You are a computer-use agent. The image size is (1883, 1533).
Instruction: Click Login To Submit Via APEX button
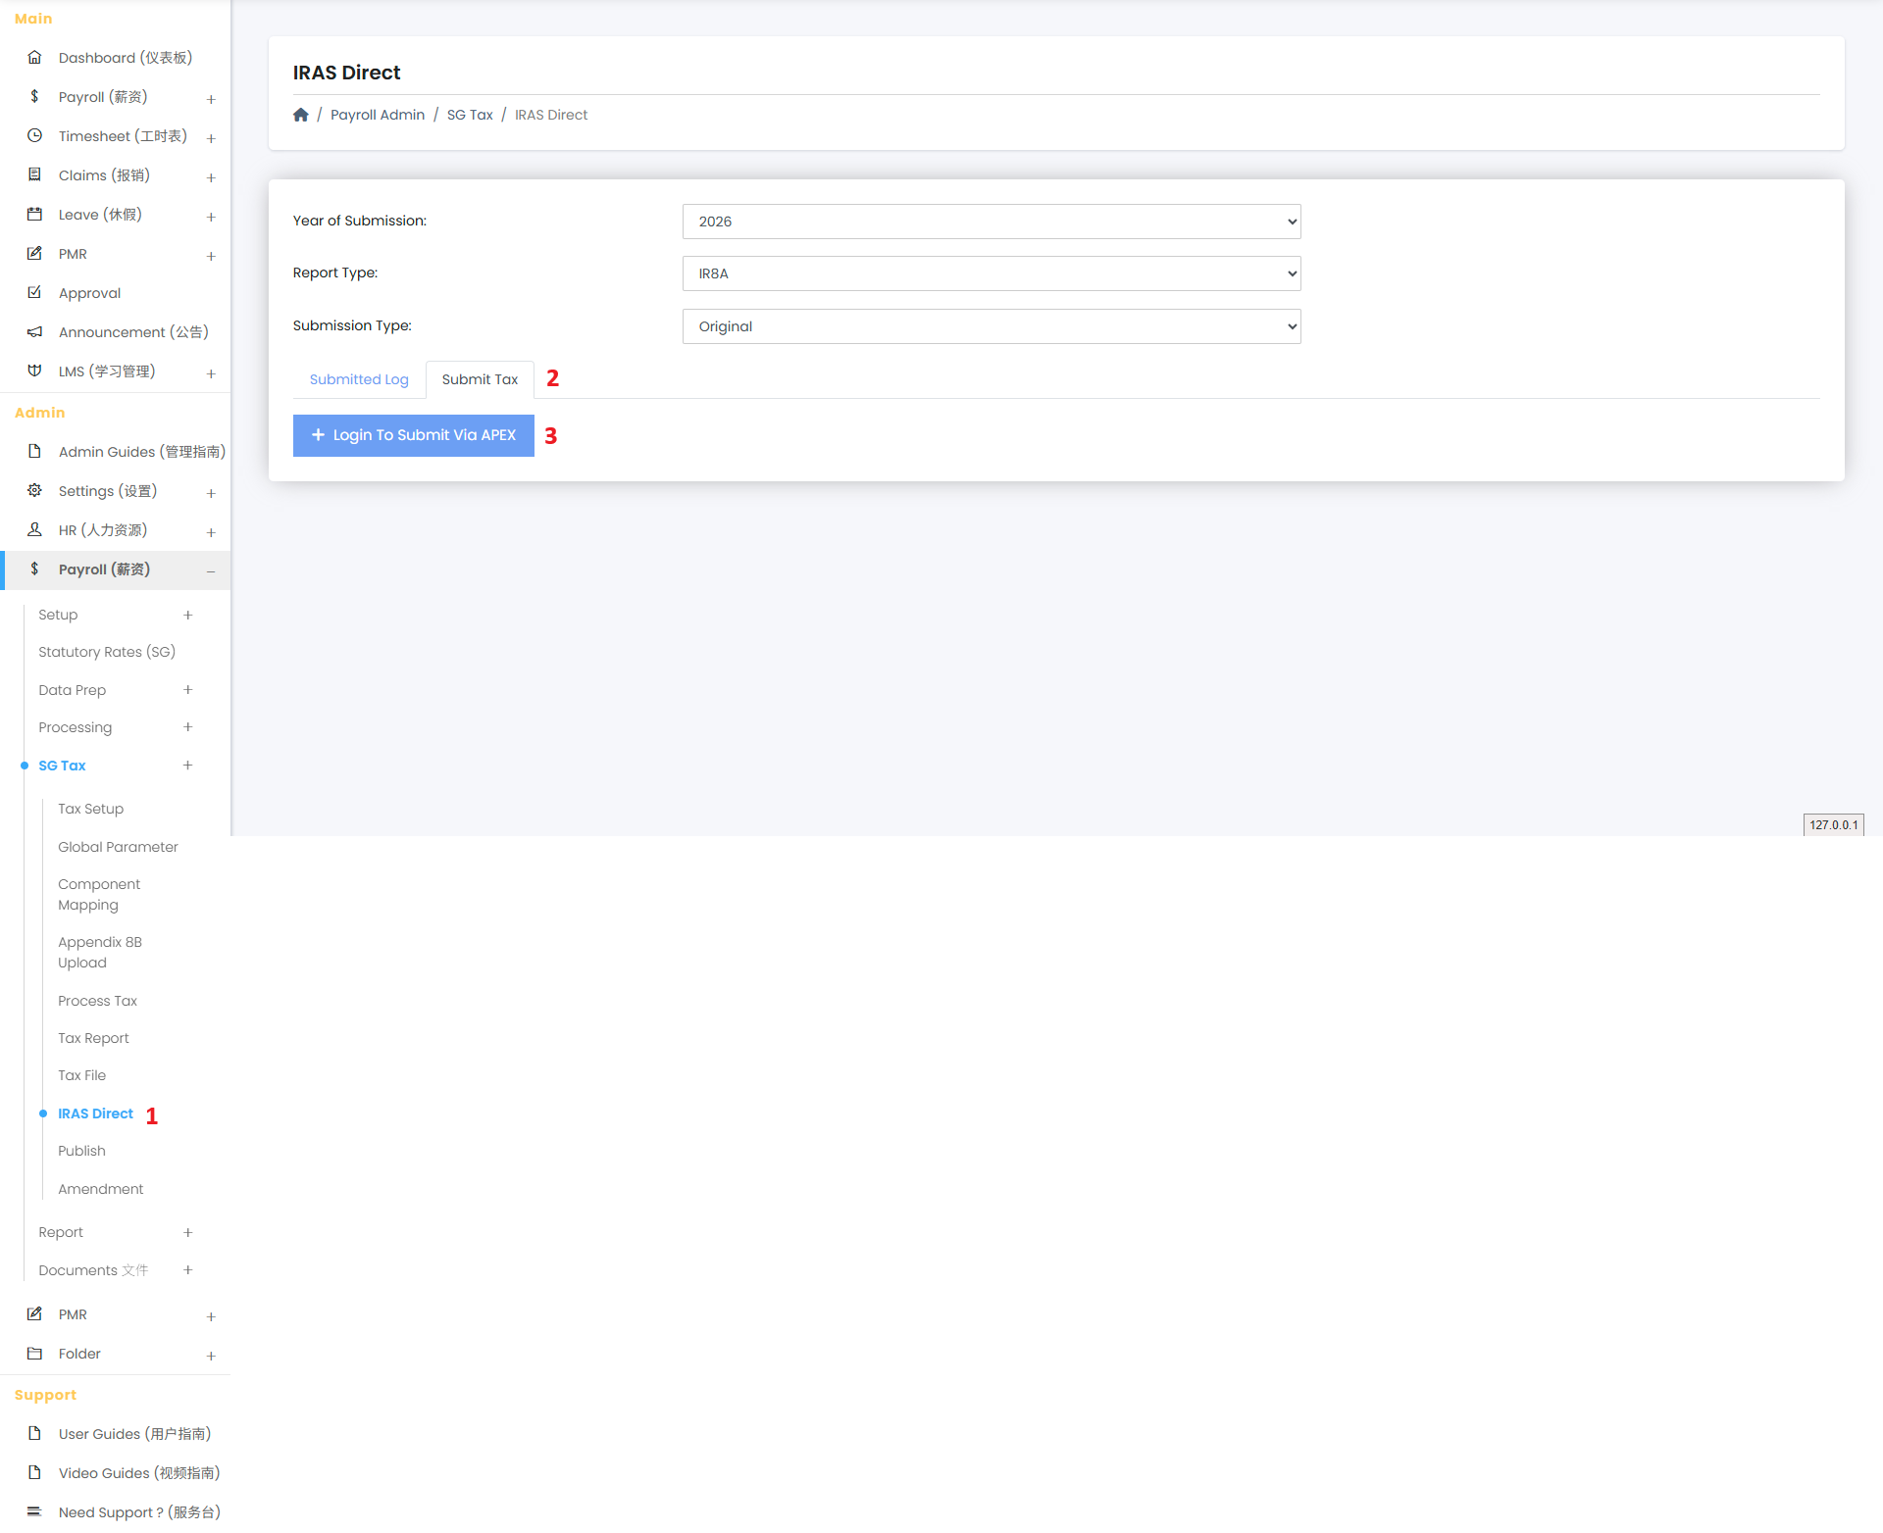pos(413,435)
